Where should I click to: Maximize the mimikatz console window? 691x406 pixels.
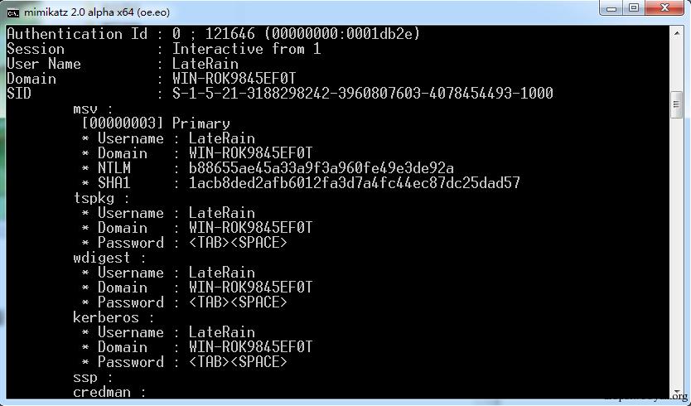635,8
